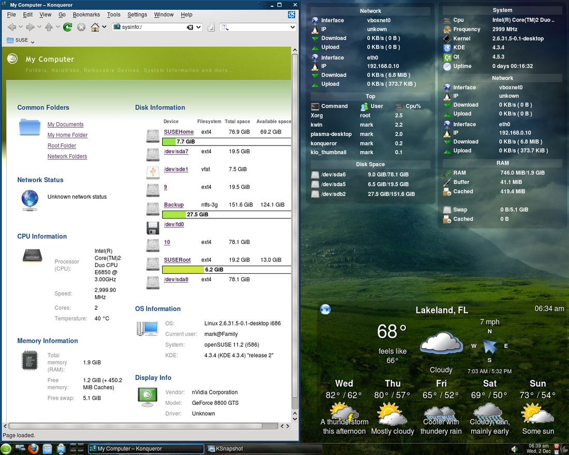Click the Stop loading icon
Viewport: 569px width, 455px height.
tap(81, 27)
